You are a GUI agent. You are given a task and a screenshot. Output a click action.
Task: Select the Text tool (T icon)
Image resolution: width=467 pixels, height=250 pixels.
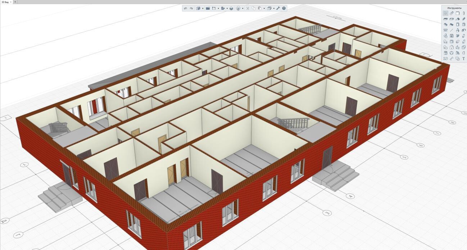click(x=463, y=59)
